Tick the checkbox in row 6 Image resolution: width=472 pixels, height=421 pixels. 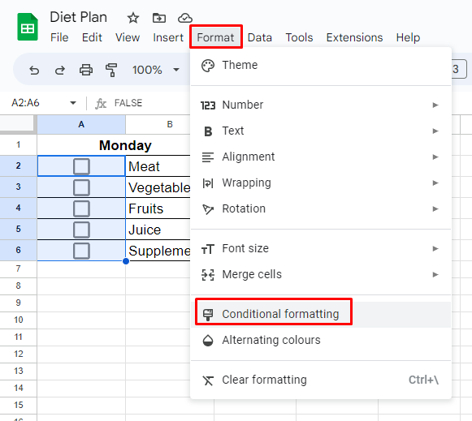coord(81,251)
